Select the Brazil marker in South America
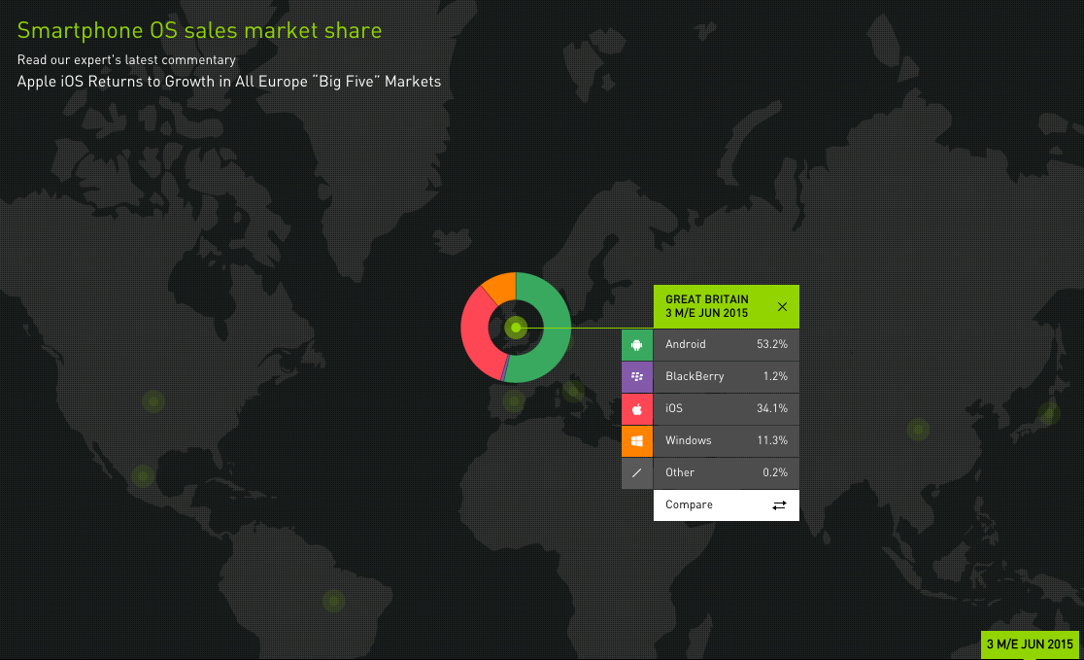Viewport: 1084px width, 660px height. pos(334,601)
